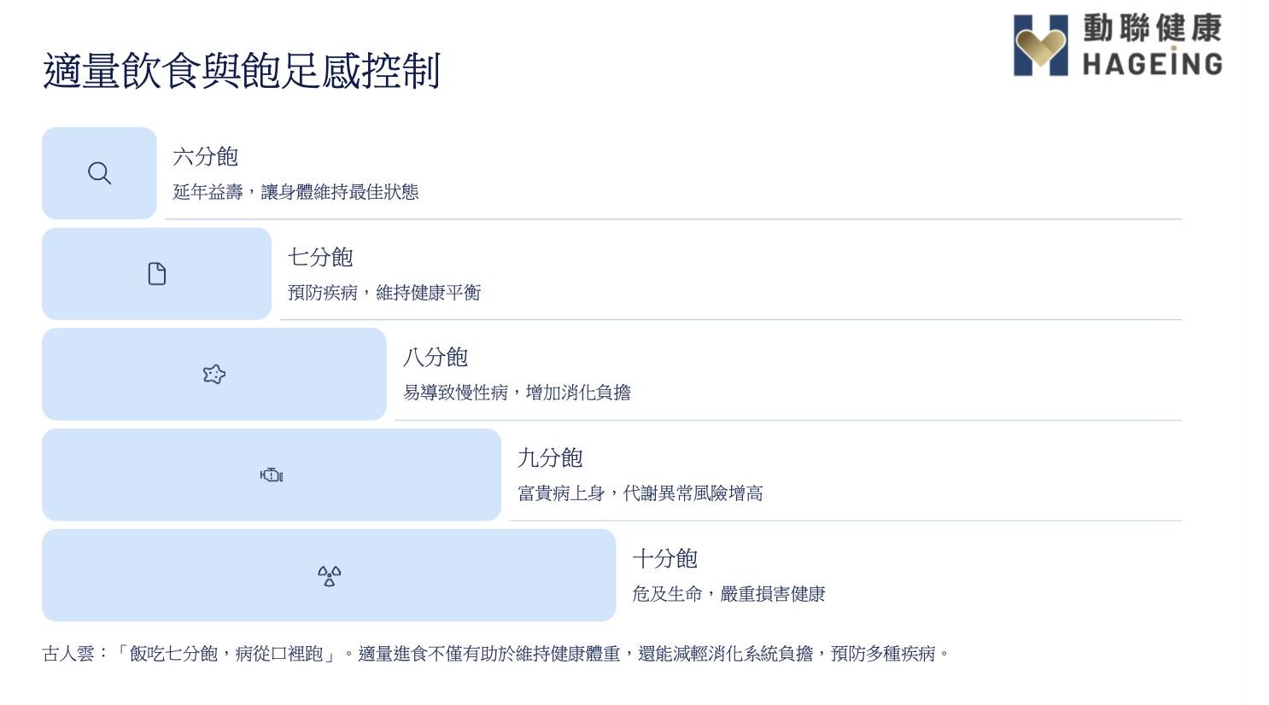This screenshot has height=705, width=1269.
Task: Click the text 預防疾病，維持健康平衡
Action: [384, 293]
